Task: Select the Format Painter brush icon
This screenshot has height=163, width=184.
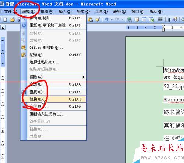Action: click(98, 19)
